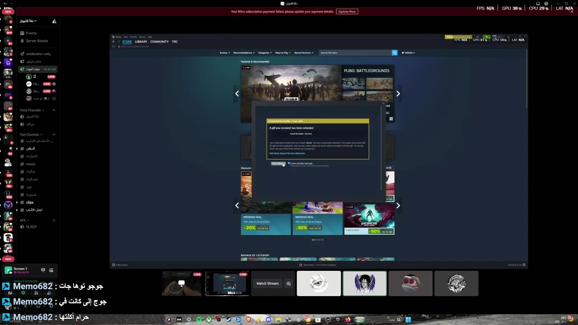Viewport: 578px width, 325px height.
Task: Select the pink creature avatar participant tile
Action: 410,283
